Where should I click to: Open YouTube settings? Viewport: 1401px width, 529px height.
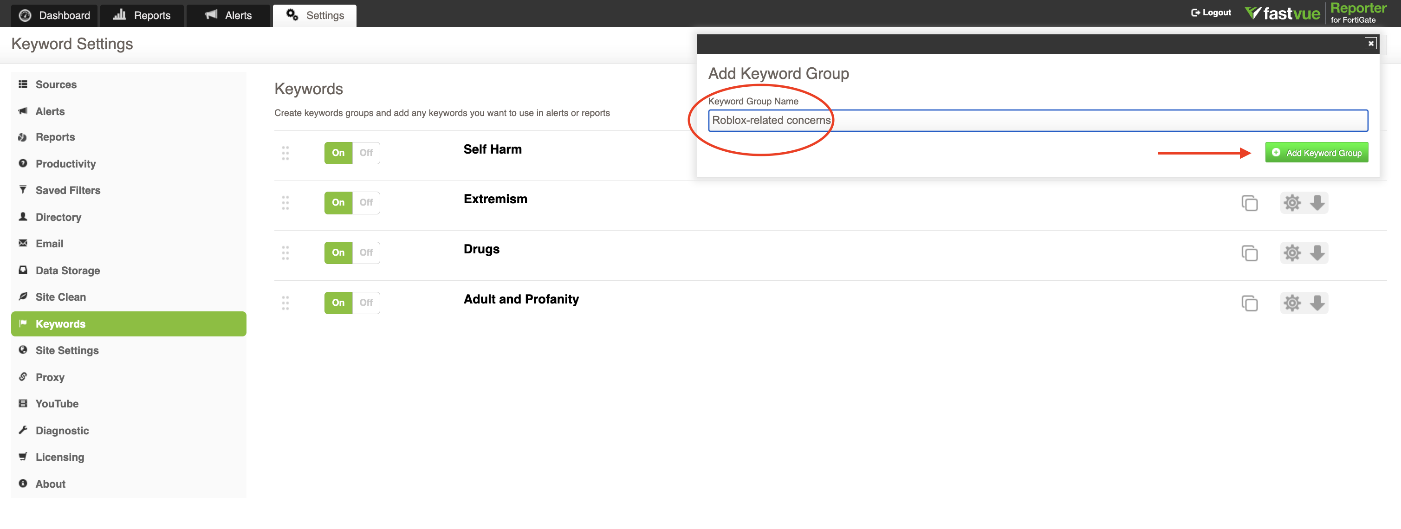pyautogui.click(x=128, y=403)
